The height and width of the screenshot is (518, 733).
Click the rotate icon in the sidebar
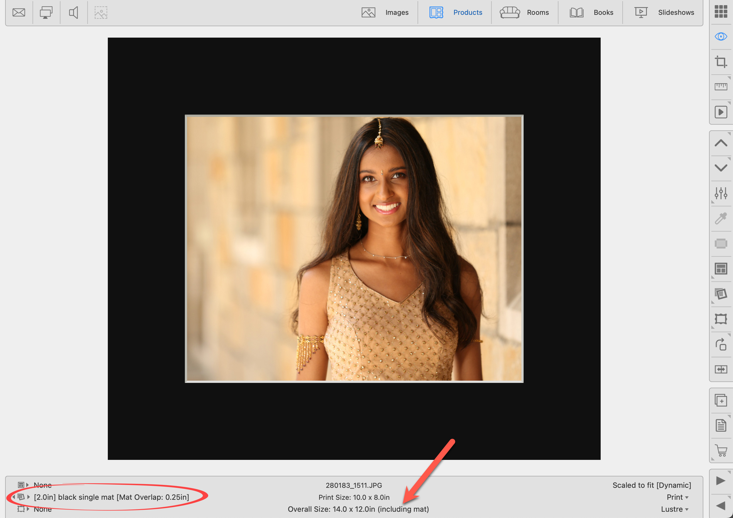pos(720,344)
